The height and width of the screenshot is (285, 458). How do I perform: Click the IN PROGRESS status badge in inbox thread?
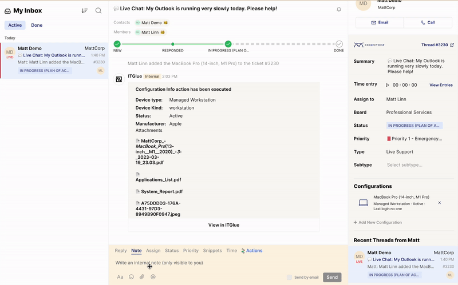(45, 70)
